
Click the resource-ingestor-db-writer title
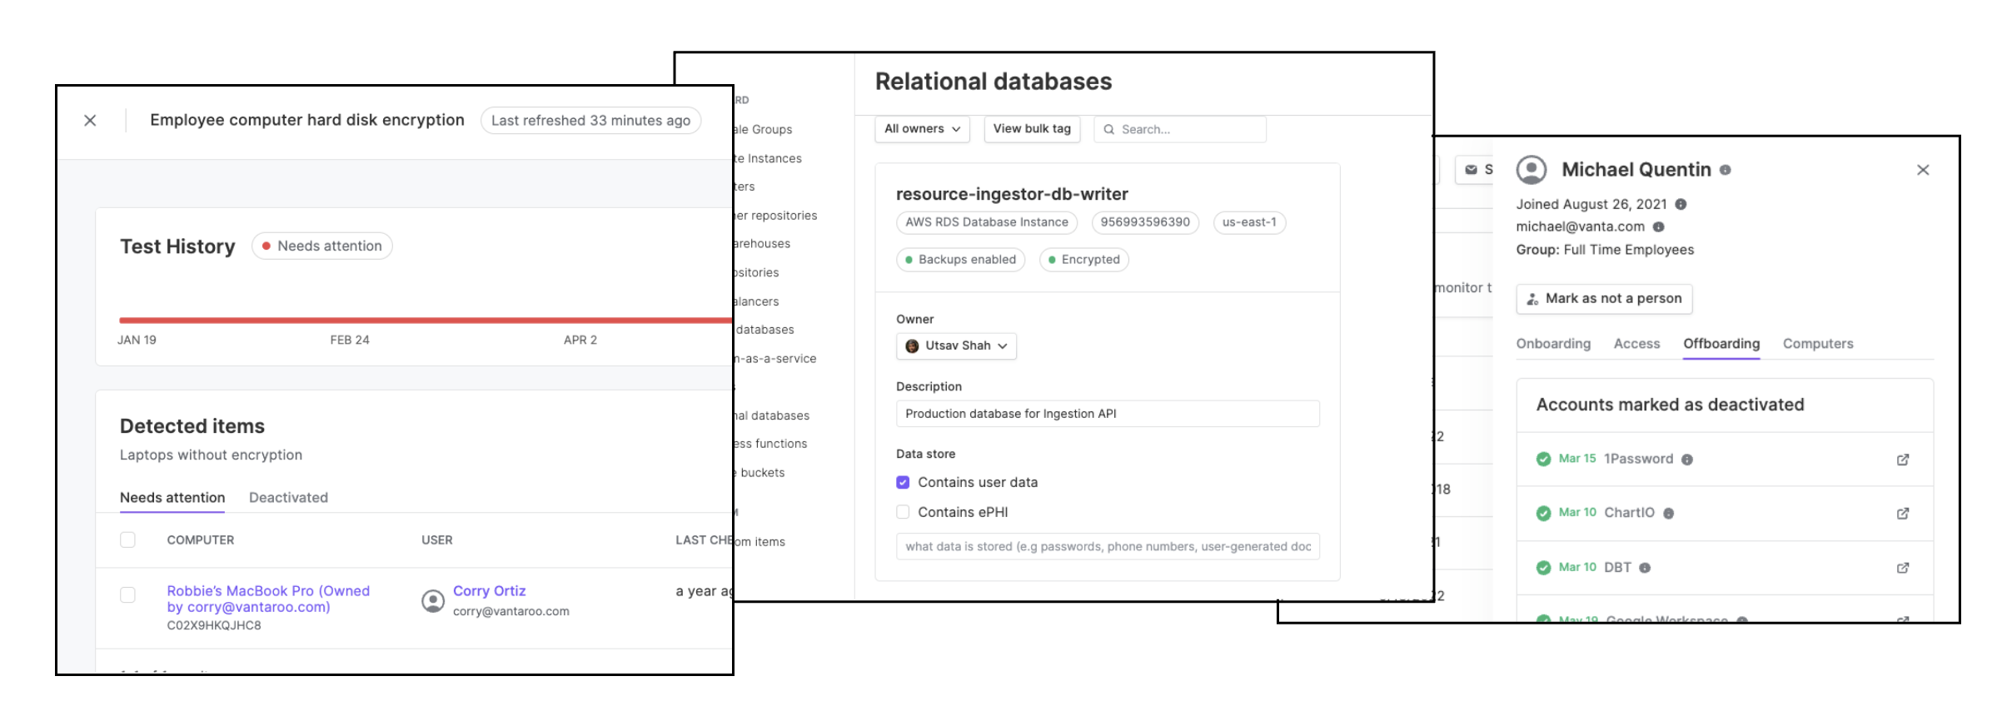click(x=1012, y=194)
